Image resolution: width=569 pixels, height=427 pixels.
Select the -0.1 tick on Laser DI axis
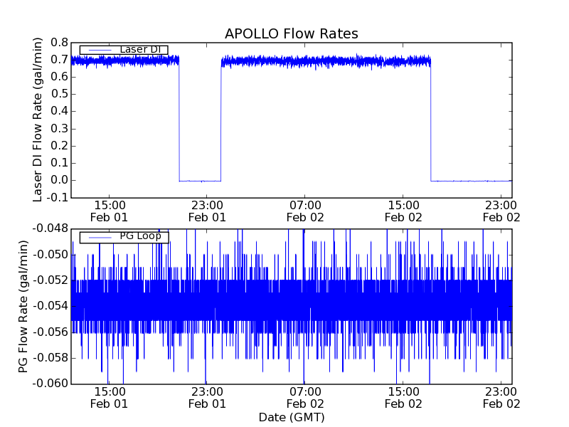point(57,198)
